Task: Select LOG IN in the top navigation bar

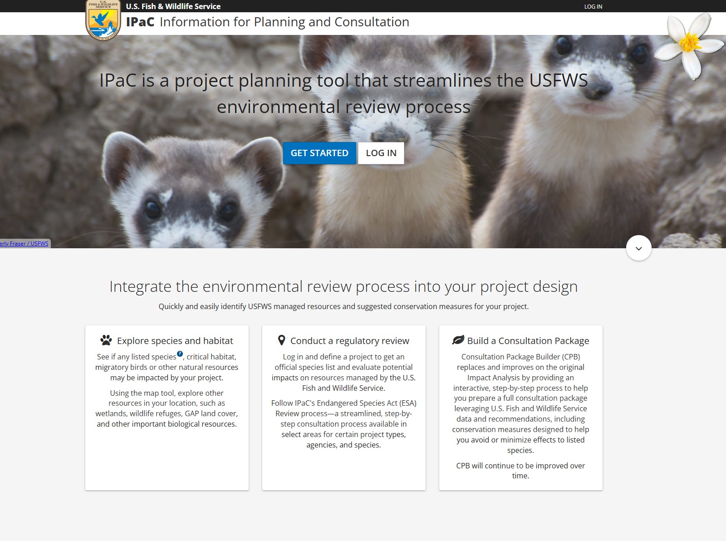Action: click(593, 6)
